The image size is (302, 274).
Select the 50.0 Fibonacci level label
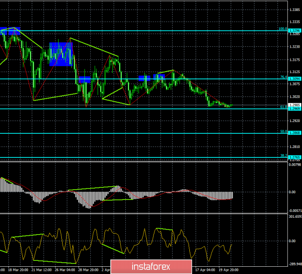(x=283, y=131)
